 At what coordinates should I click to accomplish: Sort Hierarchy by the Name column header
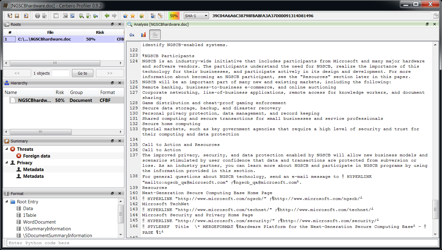click(29, 92)
